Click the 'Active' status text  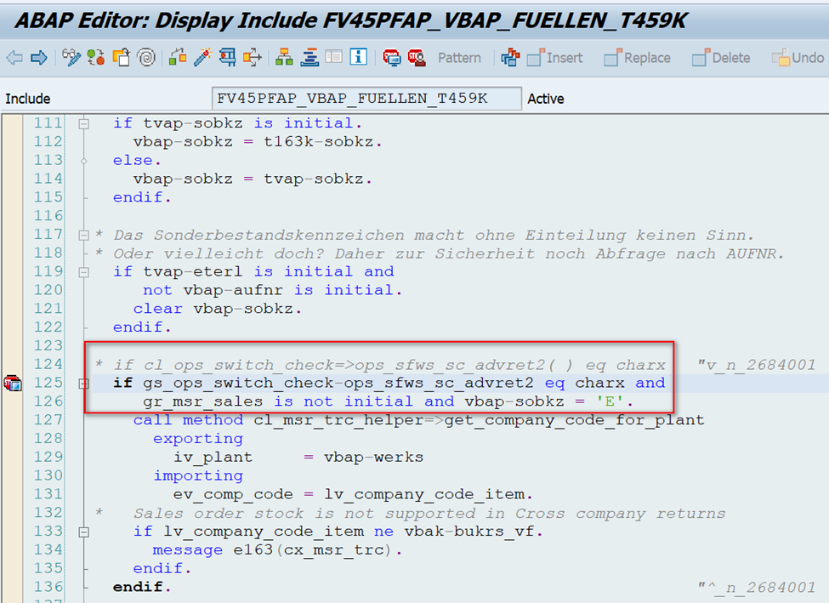tap(546, 99)
